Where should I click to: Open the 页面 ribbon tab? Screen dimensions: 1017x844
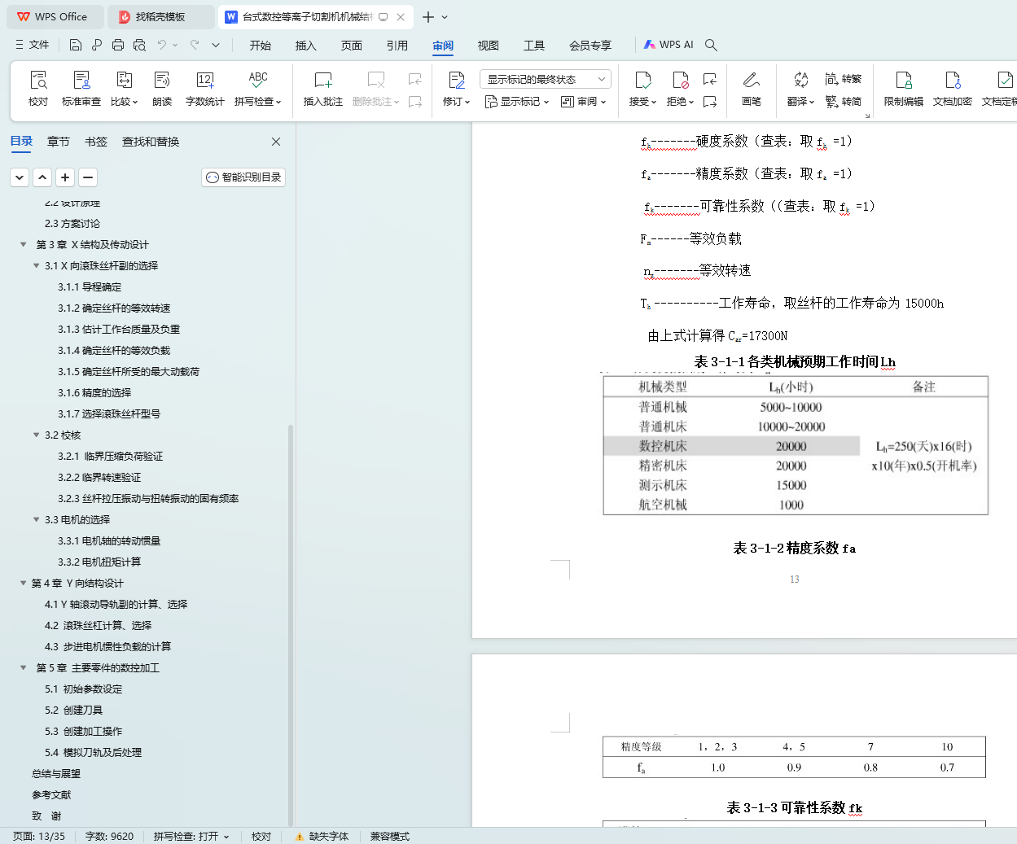[352, 46]
